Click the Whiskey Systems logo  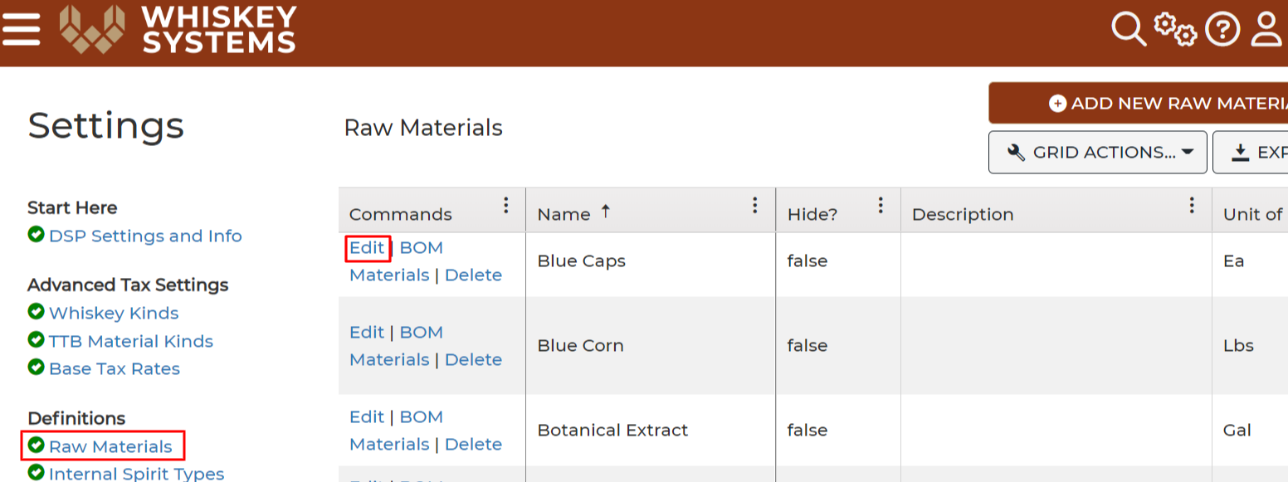[178, 30]
